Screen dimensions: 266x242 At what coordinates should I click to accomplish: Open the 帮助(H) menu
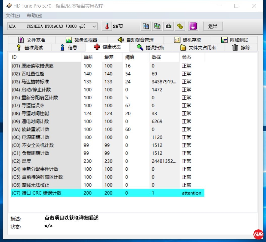pos(35,16)
